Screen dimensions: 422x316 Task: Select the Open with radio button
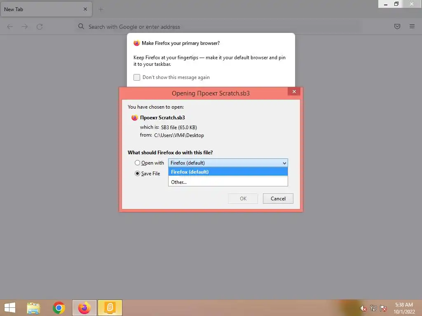point(137,163)
